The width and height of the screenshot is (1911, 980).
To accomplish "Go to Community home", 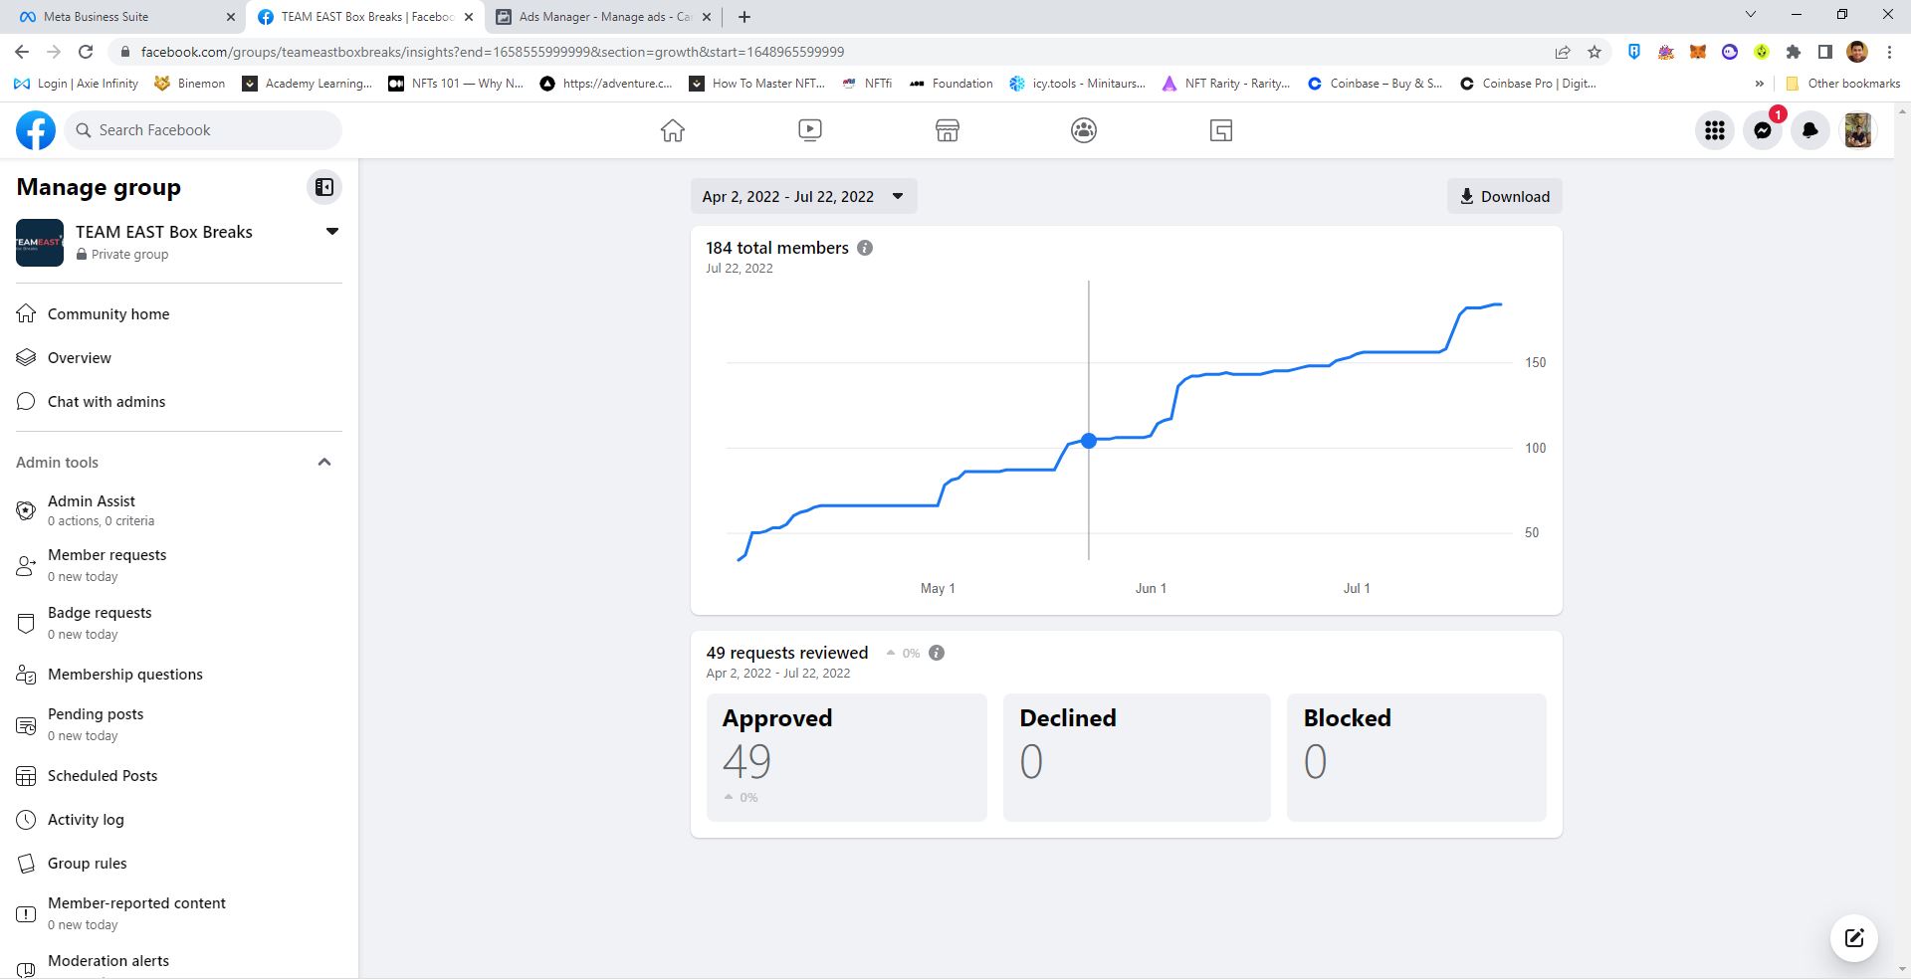I will pos(108,314).
